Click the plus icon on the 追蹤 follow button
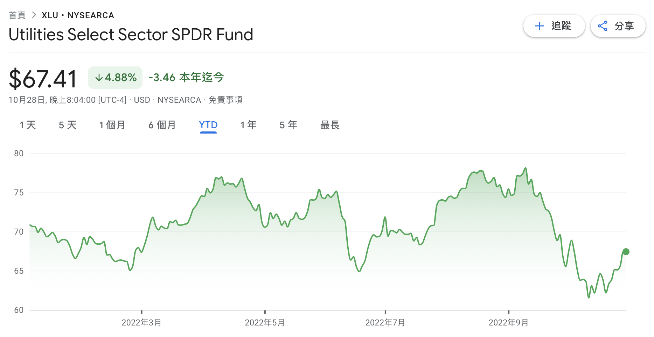 coord(540,26)
